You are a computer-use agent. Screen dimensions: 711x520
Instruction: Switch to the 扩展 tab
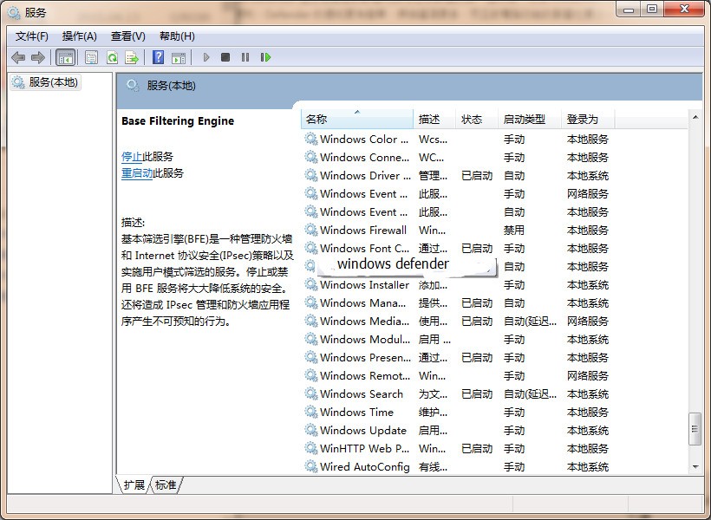pyautogui.click(x=134, y=485)
